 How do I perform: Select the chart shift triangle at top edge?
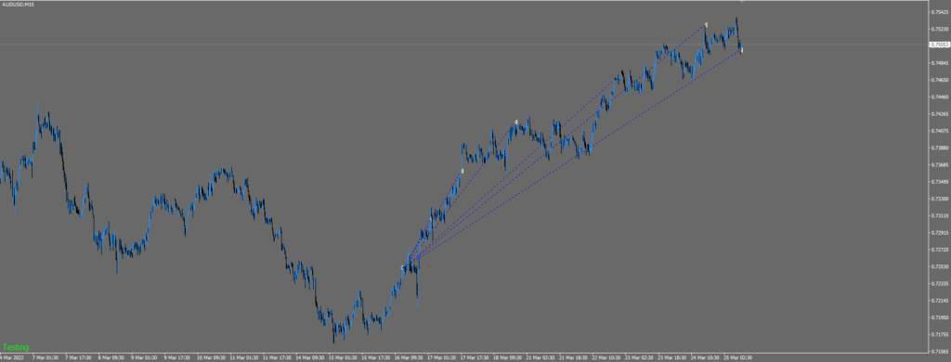pos(742,1)
